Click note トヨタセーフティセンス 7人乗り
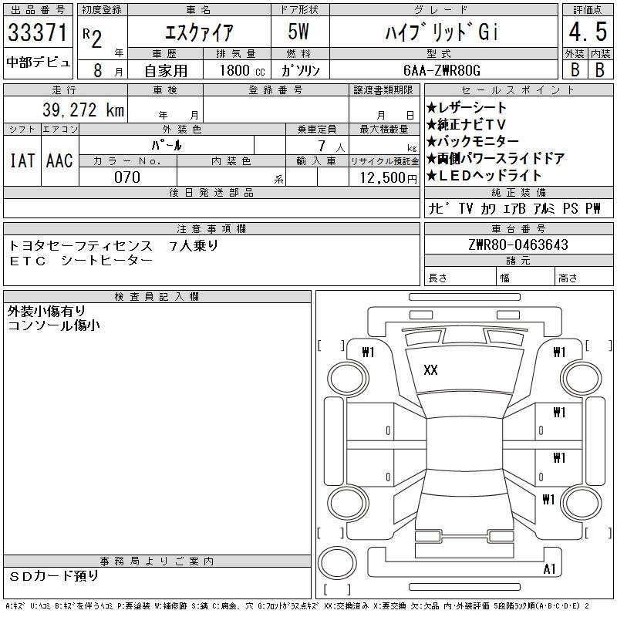The height and width of the screenshot is (617, 617). point(113,245)
